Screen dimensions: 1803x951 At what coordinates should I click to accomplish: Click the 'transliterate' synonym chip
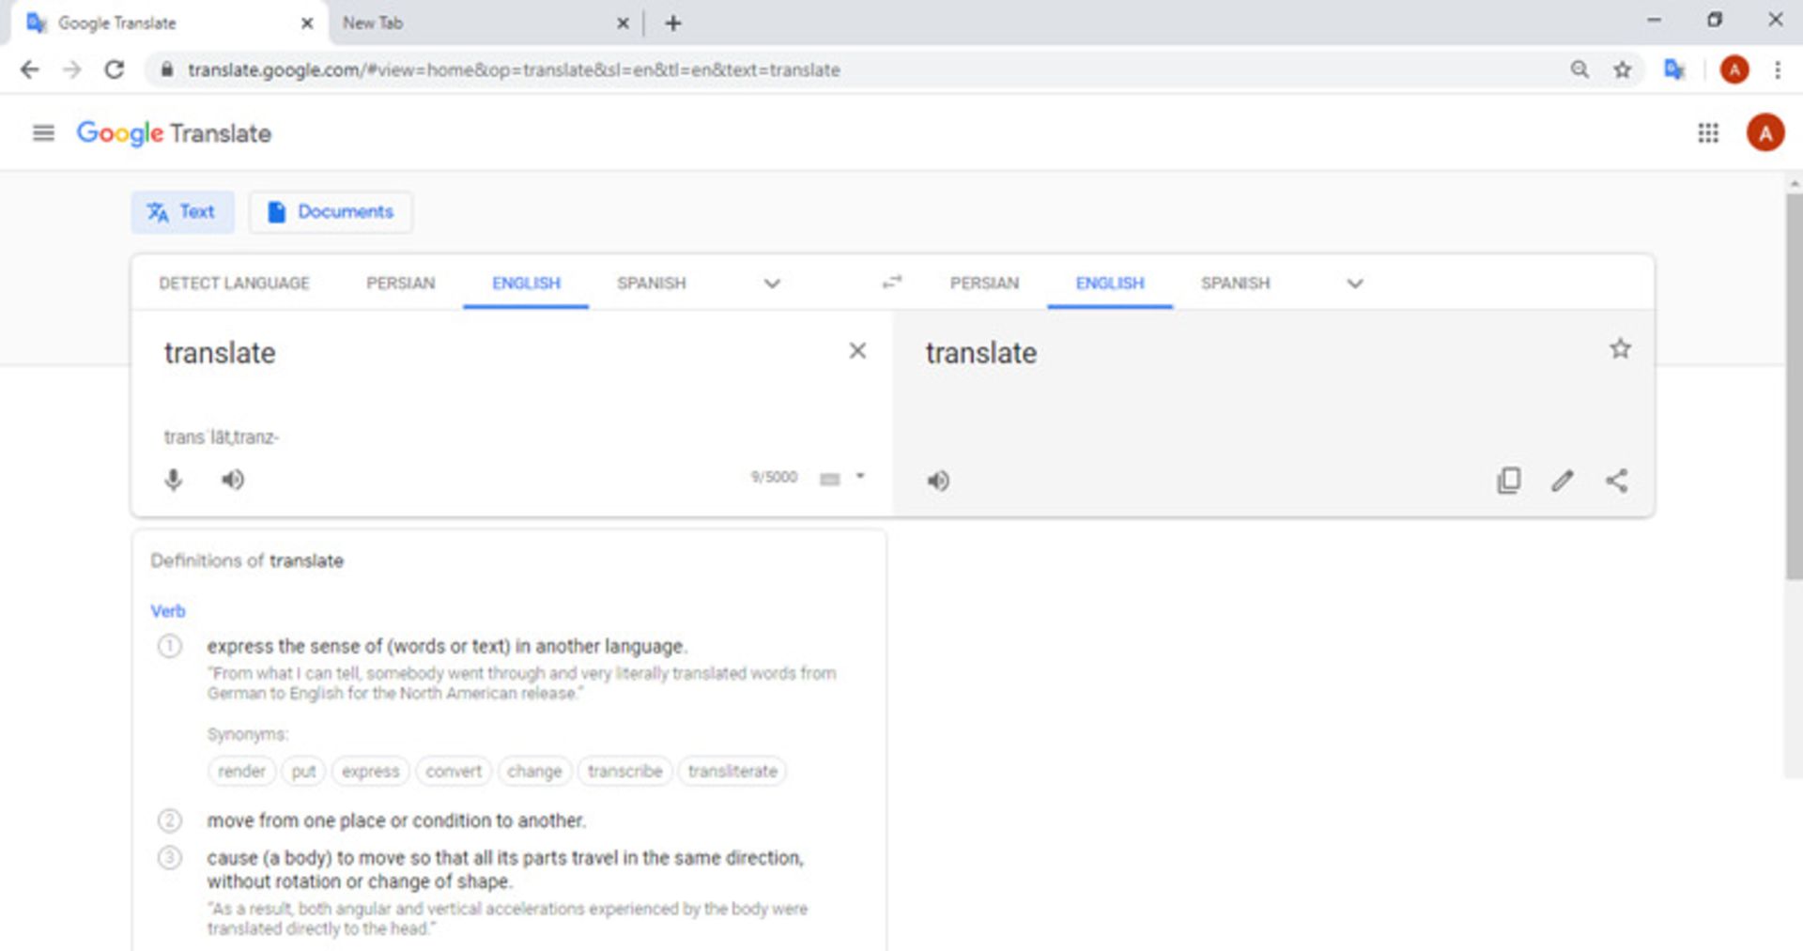tap(732, 772)
